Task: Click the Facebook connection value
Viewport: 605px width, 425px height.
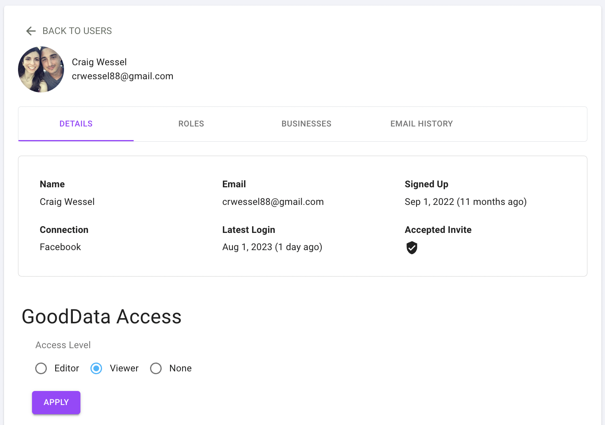Action: (x=60, y=247)
